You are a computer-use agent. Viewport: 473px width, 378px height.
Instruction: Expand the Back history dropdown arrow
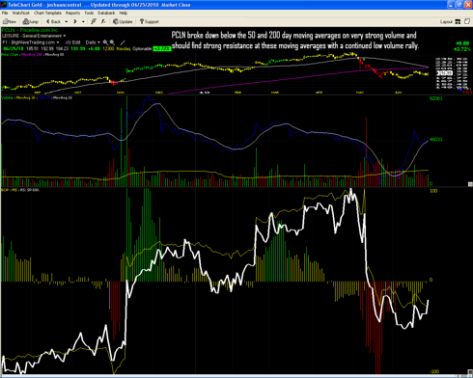pos(67,21)
